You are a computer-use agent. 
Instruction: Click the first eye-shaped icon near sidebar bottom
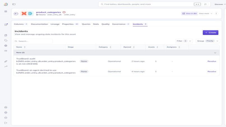pyautogui.click(x=6, y=107)
